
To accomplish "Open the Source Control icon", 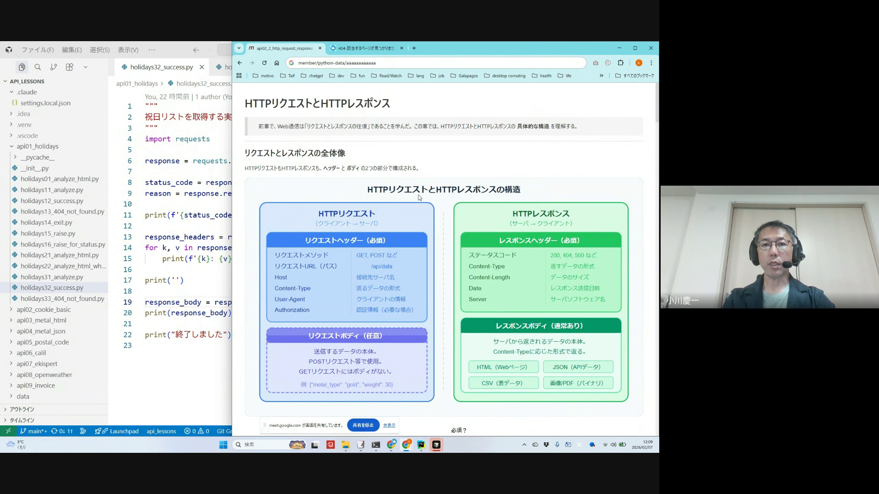I will 54,67.
